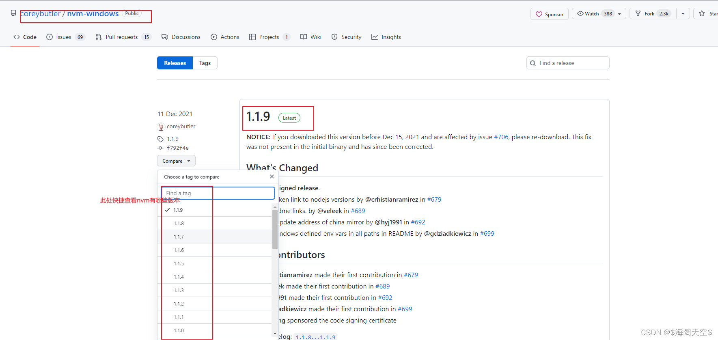Choose tag 1.1.5 to compare

[214, 263]
